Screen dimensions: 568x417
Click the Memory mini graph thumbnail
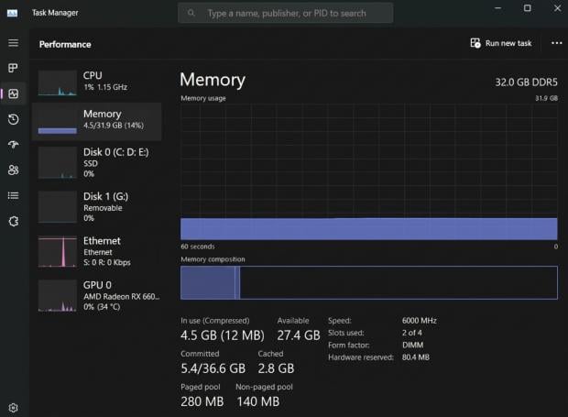coord(57,122)
